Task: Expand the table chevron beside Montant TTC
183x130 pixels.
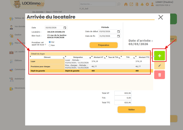Action: click(154, 57)
